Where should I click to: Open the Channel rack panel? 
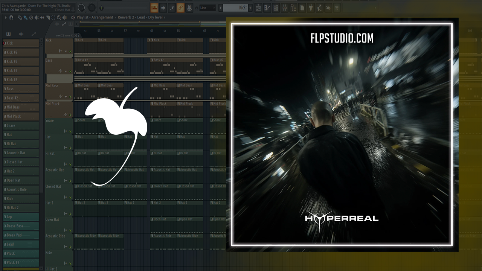tap(276, 8)
